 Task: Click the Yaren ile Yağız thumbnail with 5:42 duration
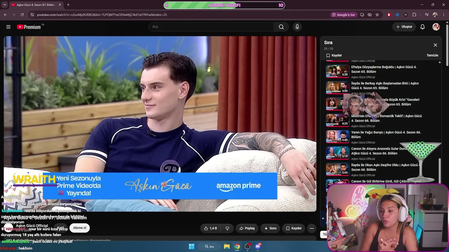tap(337, 137)
